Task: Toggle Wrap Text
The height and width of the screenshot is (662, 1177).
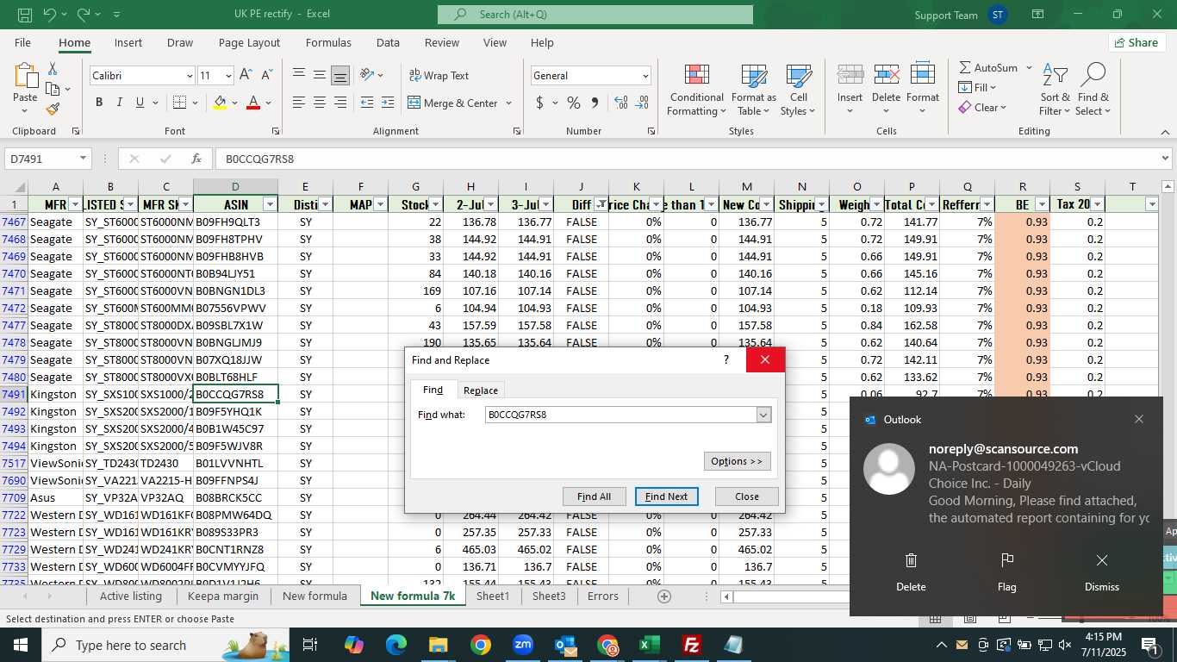Action: click(x=439, y=75)
